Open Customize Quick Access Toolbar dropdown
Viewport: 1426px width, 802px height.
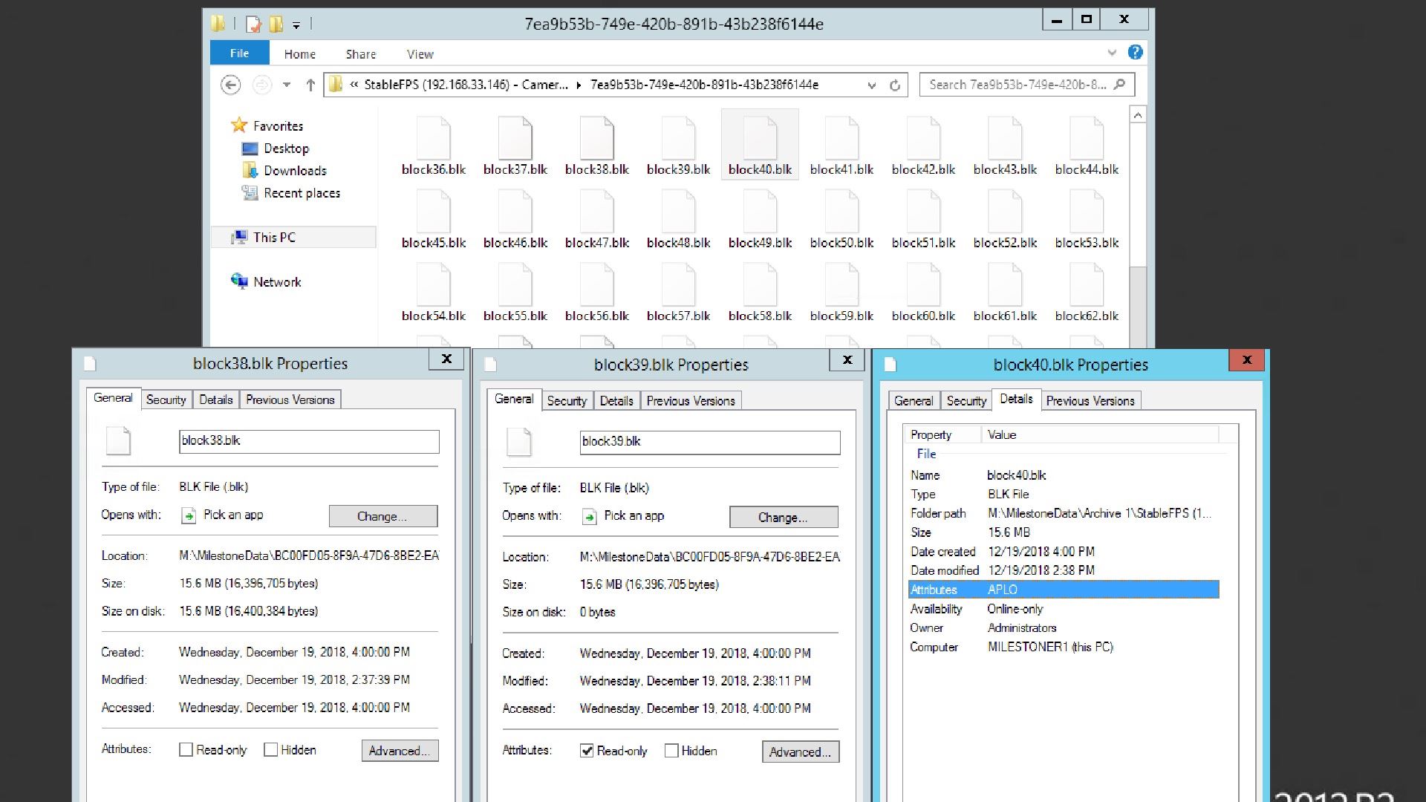click(x=296, y=25)
